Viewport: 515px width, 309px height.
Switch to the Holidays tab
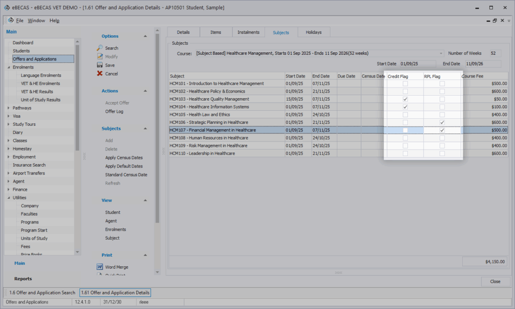pyautogui.click(x=314, y=32)
